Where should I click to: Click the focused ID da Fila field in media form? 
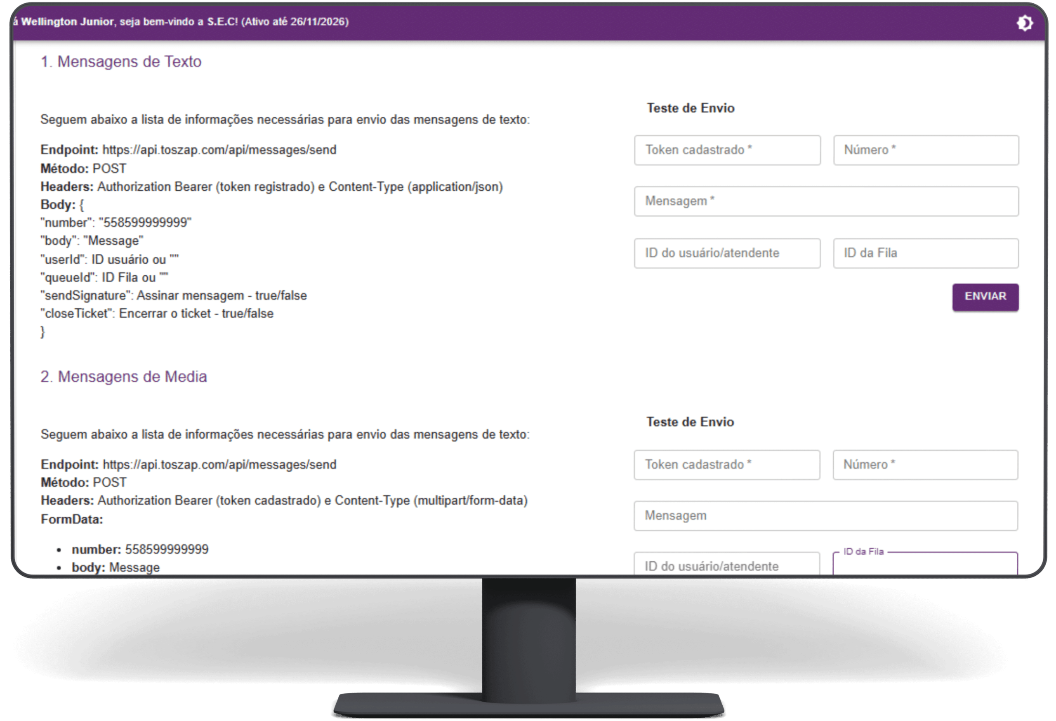pyautogui.click(x=925, y=565)
